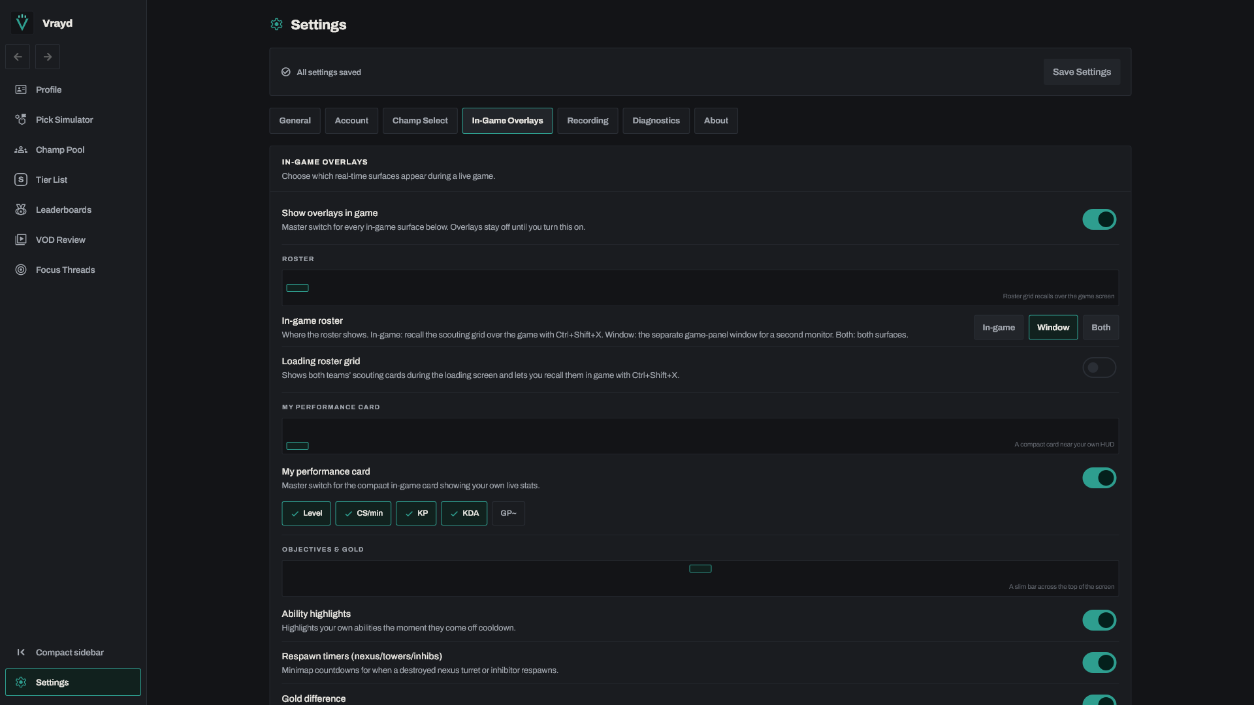
Task: Go forward with the right arrow button
Action: pyautogui.click(x=48, y=57)
